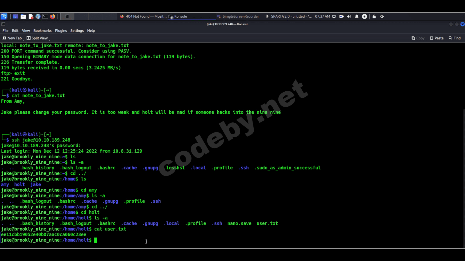Open the web browser globe launcher
The height and width of the screenshot is (261, 465).
pyautogui.click(x=38, y=17)
